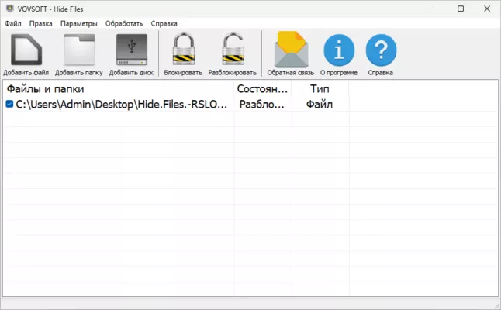Click the Разбло... status cell
Viewport: 501px width, 310px height.
pyautogui.click(x=262, y=105)
